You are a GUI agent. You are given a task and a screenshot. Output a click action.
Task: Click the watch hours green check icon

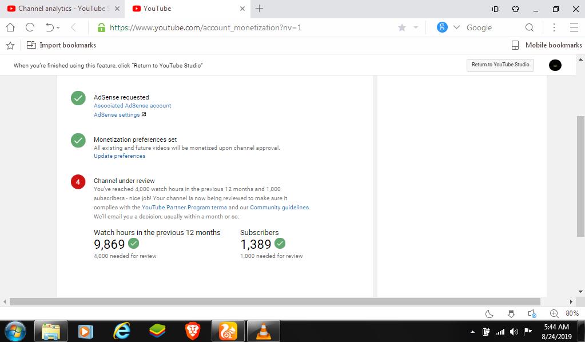(134, 243)
